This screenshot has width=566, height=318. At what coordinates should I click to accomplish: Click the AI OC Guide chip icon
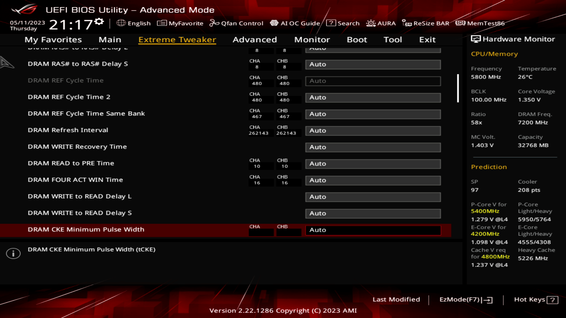pyautogui.click(x=274, y=23)
